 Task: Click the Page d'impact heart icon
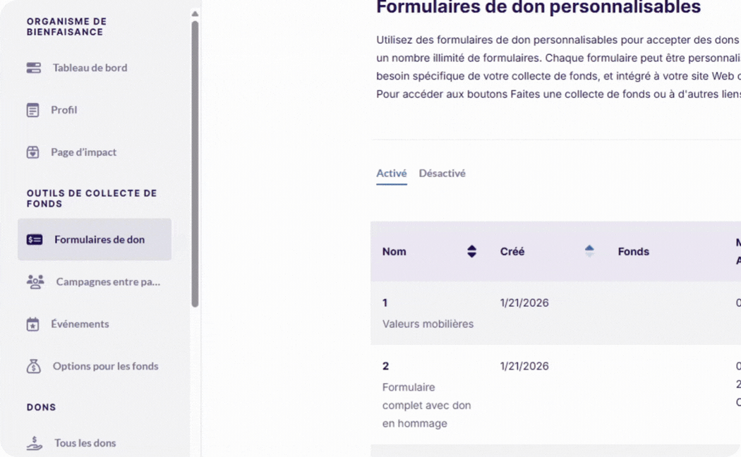[32, 152]
